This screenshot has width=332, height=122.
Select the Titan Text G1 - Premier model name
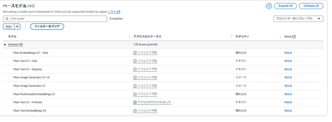click(28, 102)
